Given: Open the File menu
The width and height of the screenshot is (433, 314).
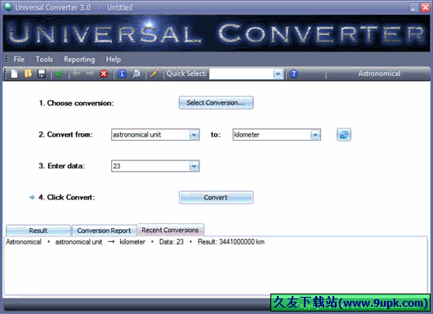Looking at the screenshot, I should [x=19, y=60].
